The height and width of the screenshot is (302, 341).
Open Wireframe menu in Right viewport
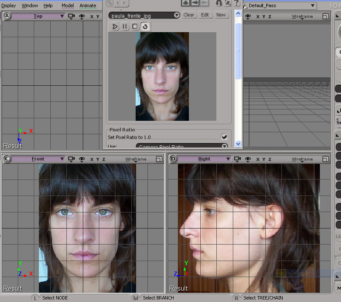coord(302,159)
